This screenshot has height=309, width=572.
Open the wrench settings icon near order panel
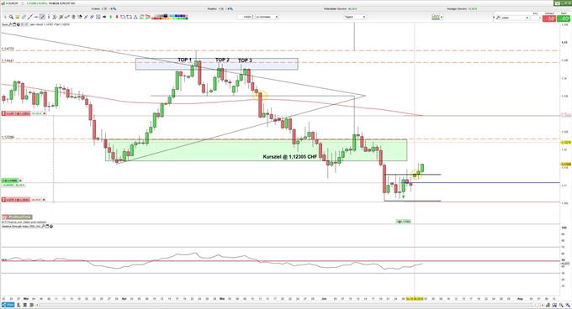point(497,18)
